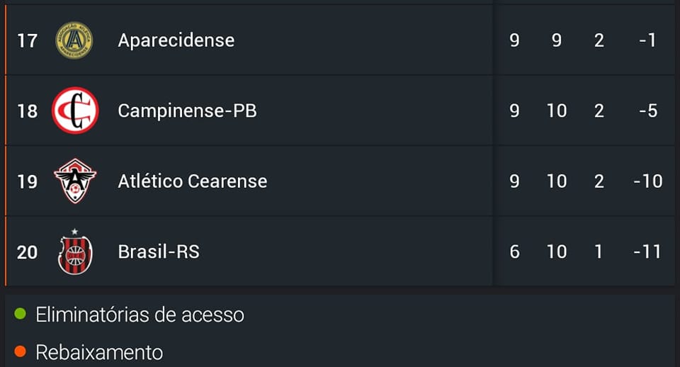Click the Aparecidense club crest
This screenshot has width=680, height=367.
(x=74, y=40)
